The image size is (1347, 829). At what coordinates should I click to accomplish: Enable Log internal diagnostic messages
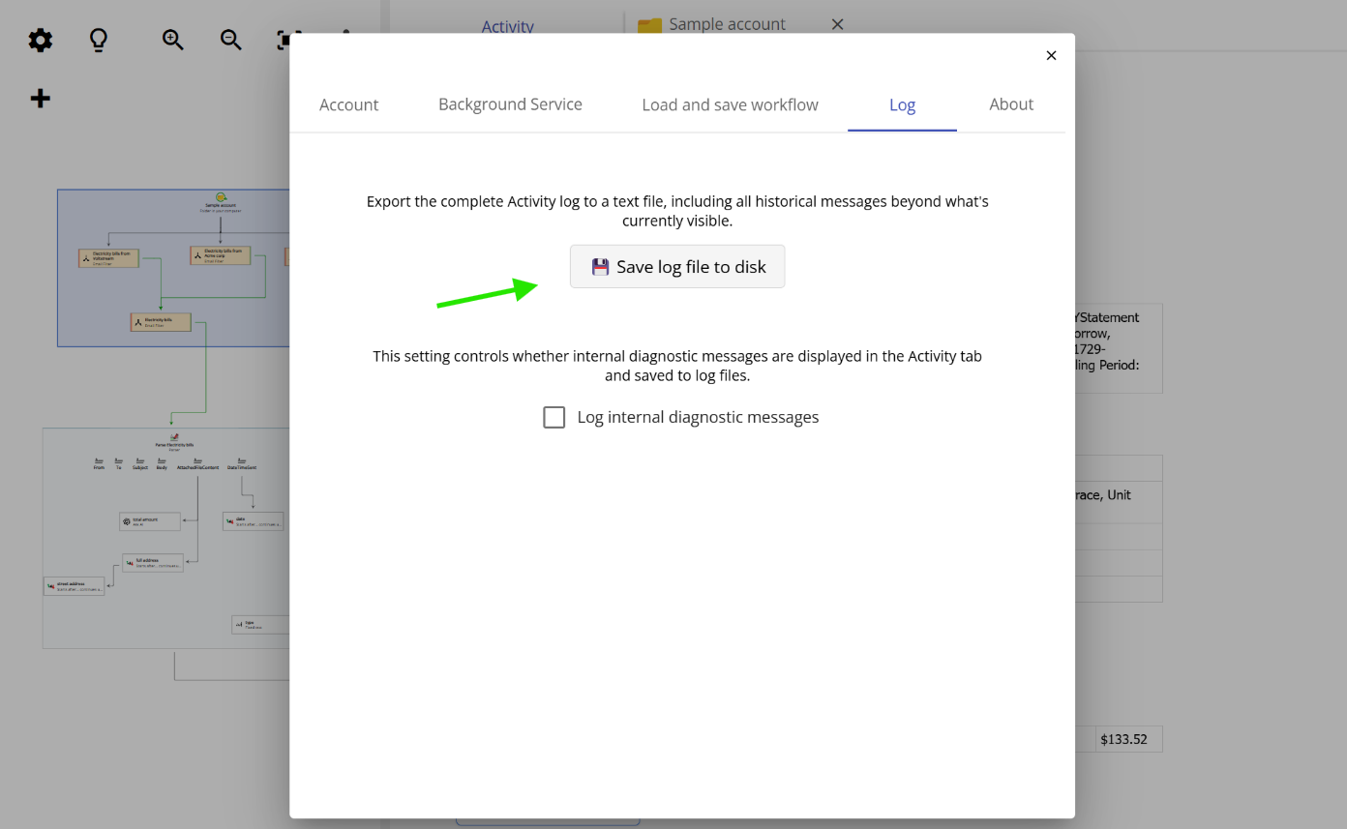[554, 417]
